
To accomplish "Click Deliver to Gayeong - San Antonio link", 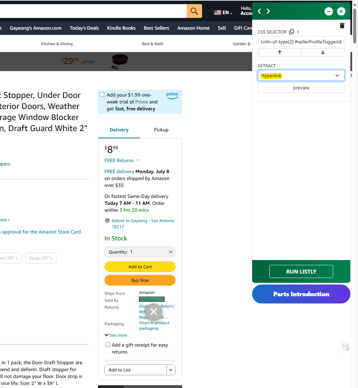I will click(143, 224).
